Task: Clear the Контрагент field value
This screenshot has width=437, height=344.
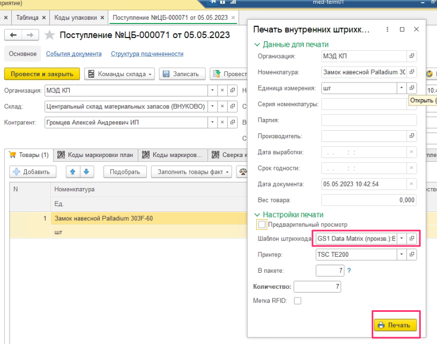Action: click(222, 122)
